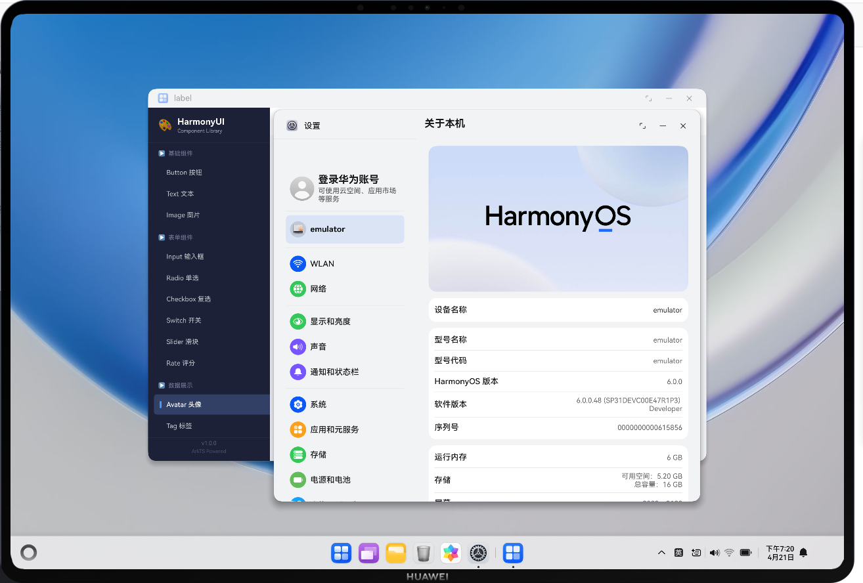Collapse the 基础组件 section
This screenshot has height=583, width=863.
point(161,153)
